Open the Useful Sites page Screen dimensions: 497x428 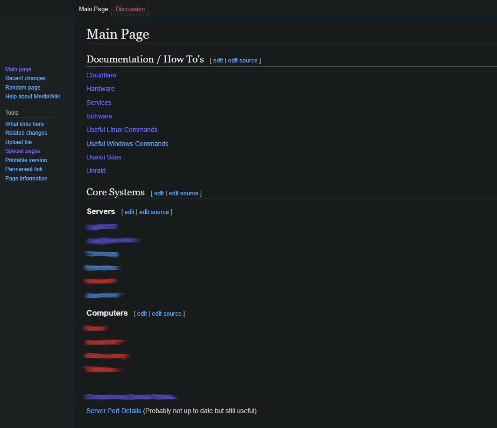click(104, 157)
